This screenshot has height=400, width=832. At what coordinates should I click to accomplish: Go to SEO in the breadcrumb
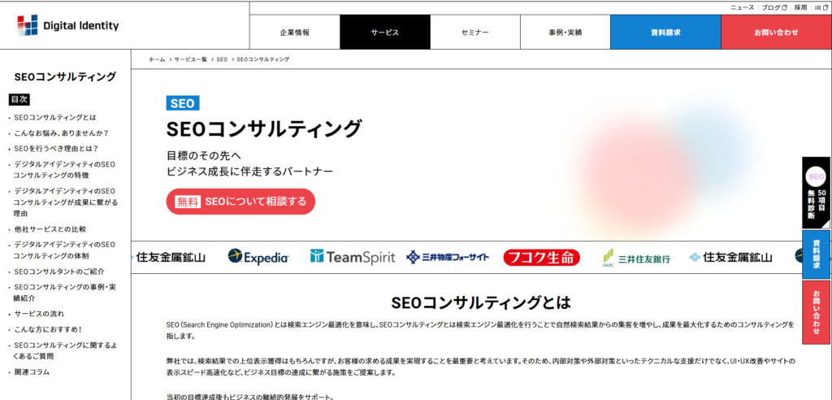click(222, 59)
